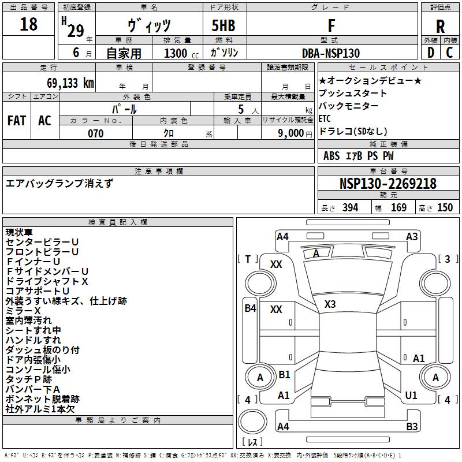The height and width of the screenshot is (462, 462).
Task: Click the front right tire label [ 3 ]
Action: [x=448, y=259]
